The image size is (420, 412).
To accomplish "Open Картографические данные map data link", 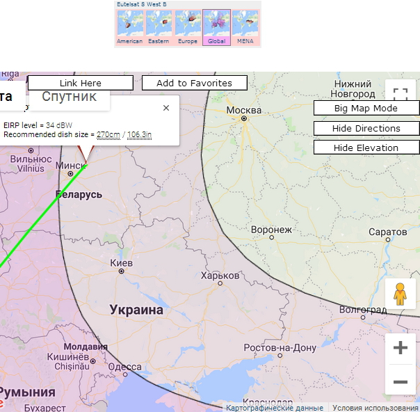I will point(275,408).
